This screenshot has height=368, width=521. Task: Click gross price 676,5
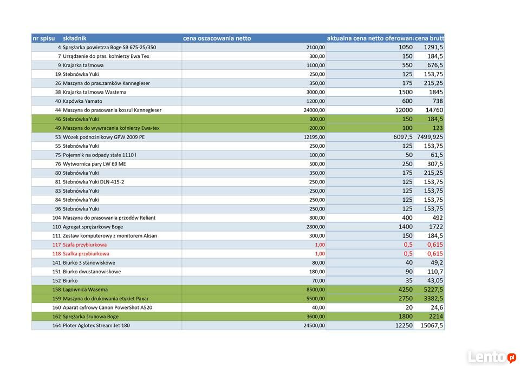tap(435, 65)
